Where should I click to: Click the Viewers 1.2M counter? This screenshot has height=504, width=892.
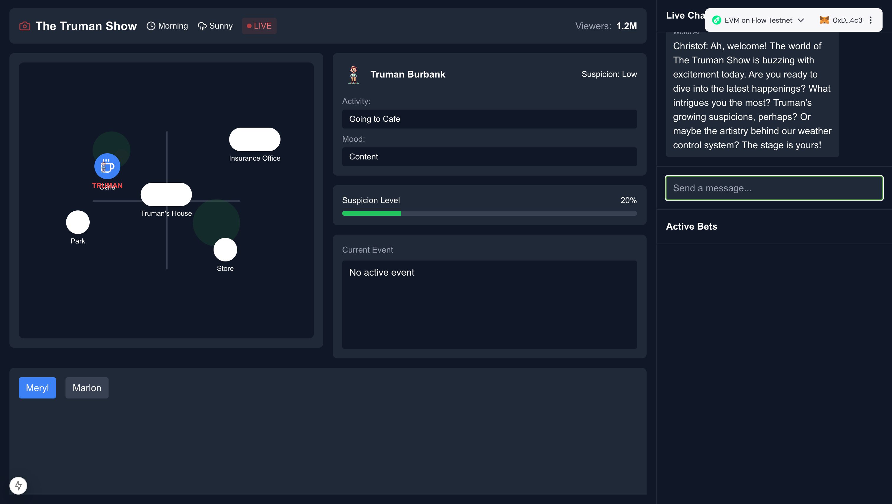pos(606,26)
